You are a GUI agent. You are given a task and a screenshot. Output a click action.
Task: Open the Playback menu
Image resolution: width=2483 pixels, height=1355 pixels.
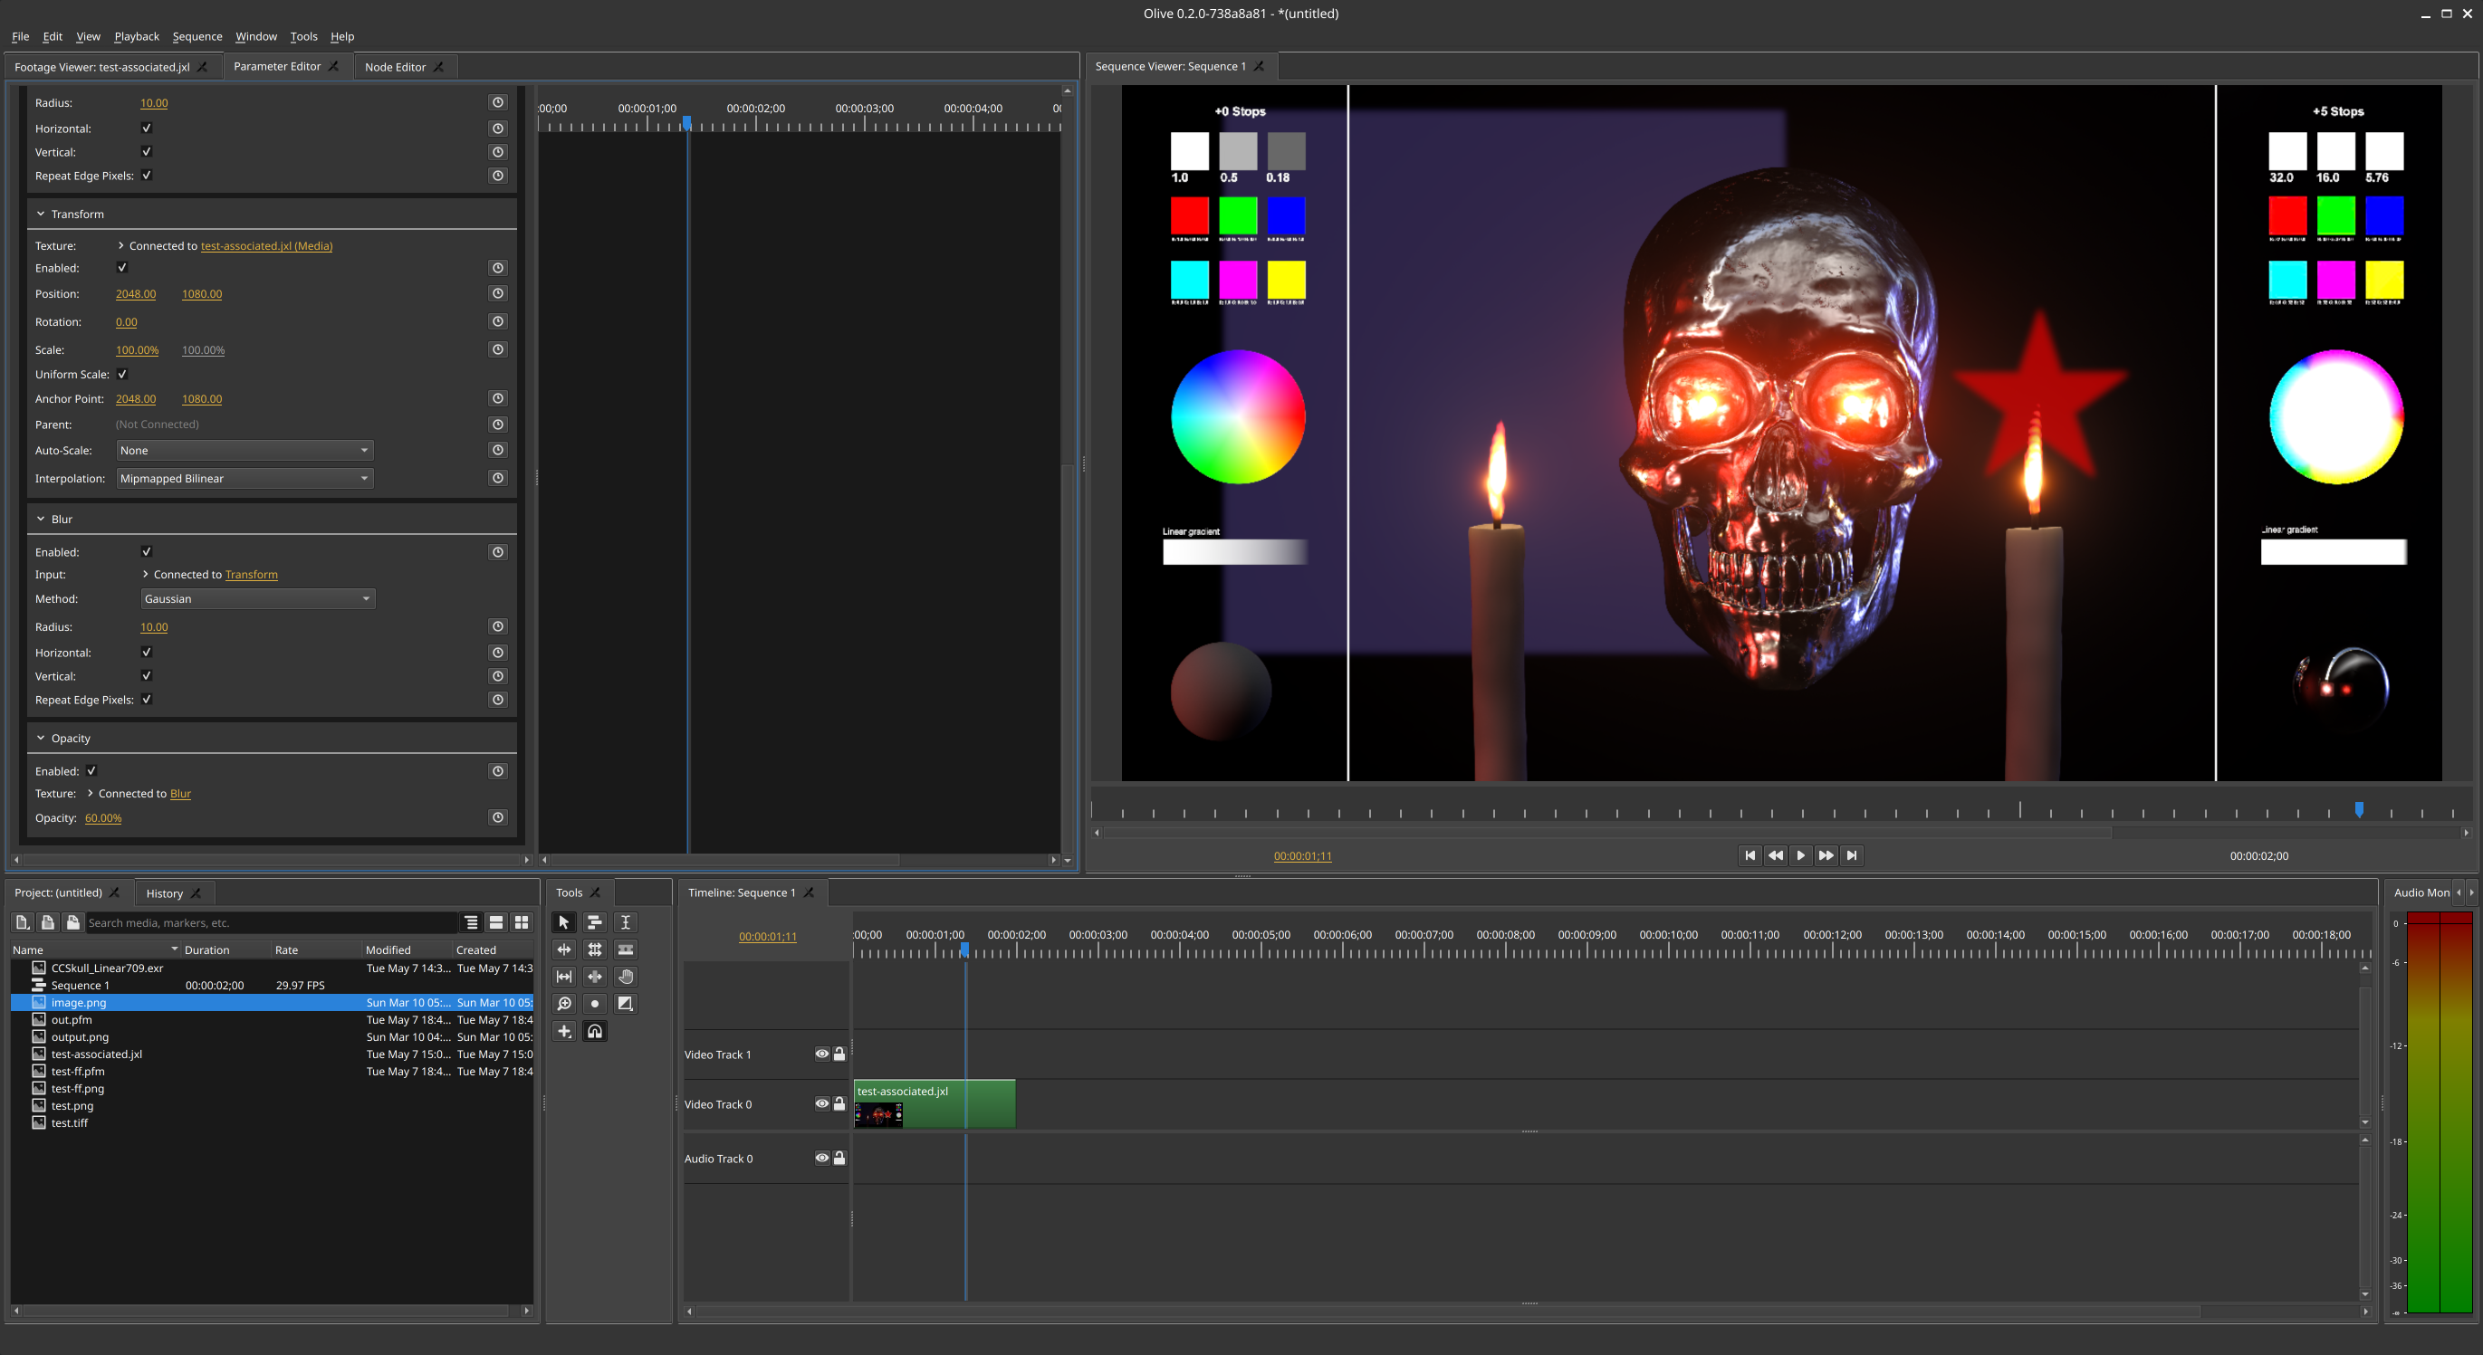(x=137, y=36)
